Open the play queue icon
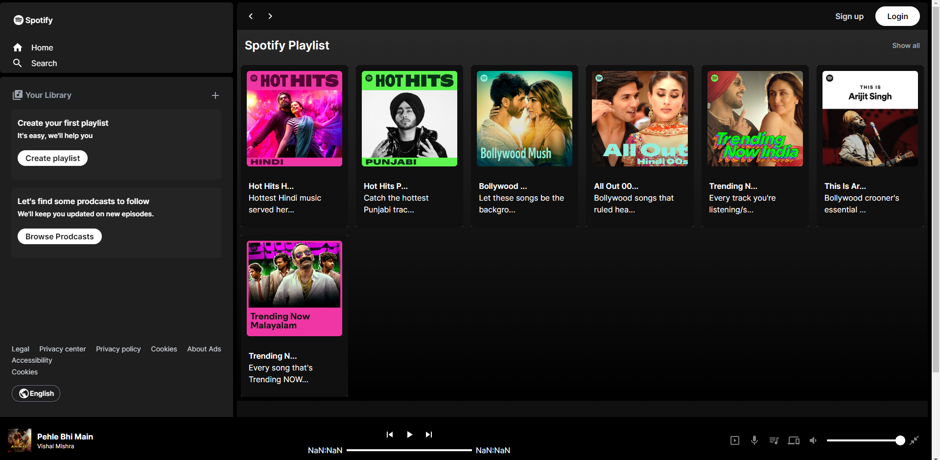940x460 pixels. [774, 440]
